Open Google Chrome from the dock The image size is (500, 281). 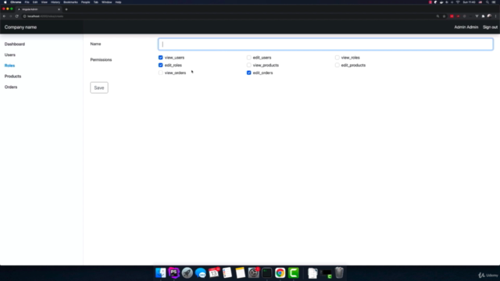click(x=280, y=273)
